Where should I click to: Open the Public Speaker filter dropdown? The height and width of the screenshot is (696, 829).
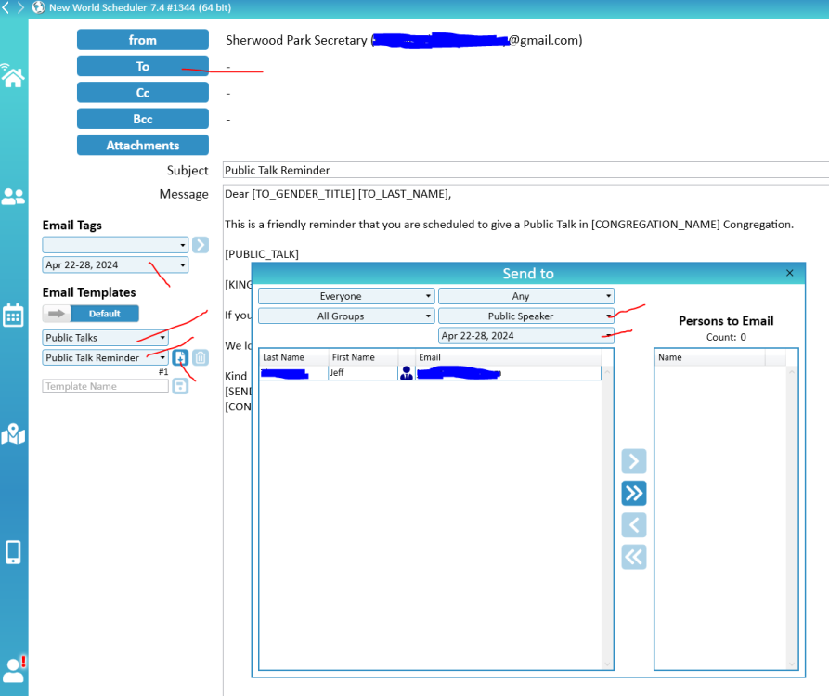click(x=525, y=316)
